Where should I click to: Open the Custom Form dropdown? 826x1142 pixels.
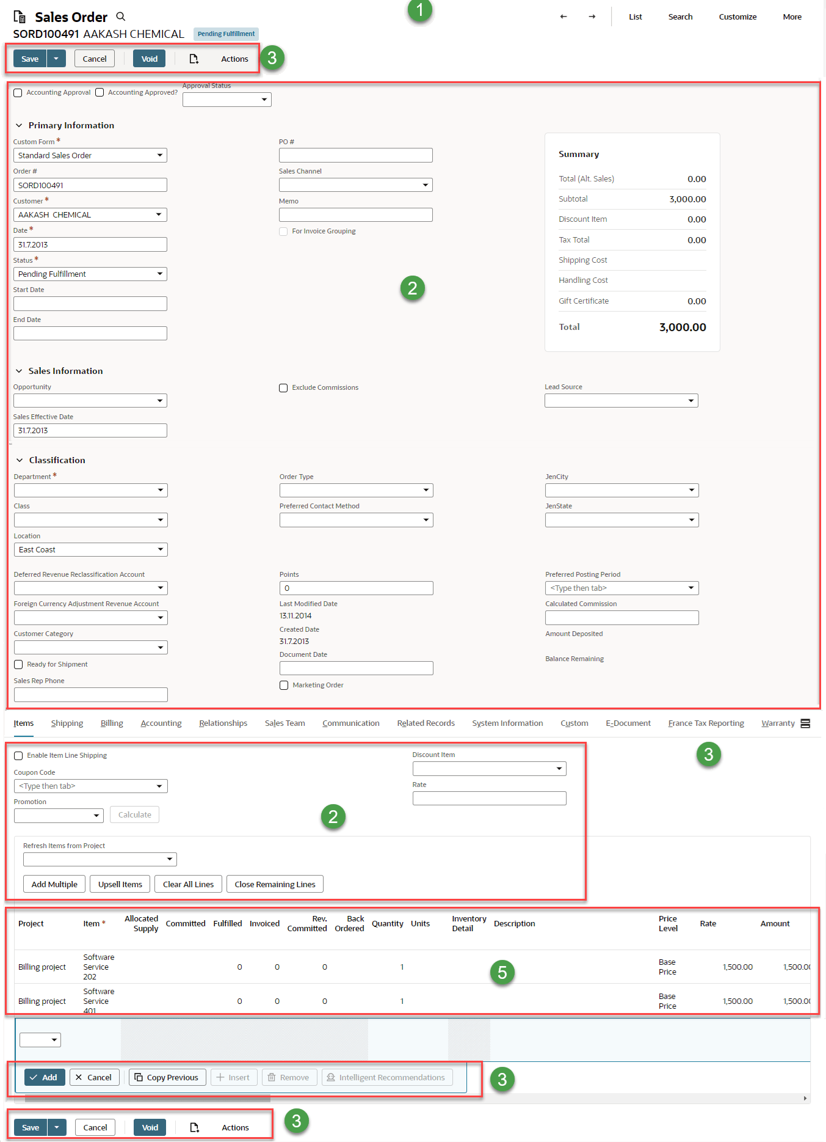(90, 155)
